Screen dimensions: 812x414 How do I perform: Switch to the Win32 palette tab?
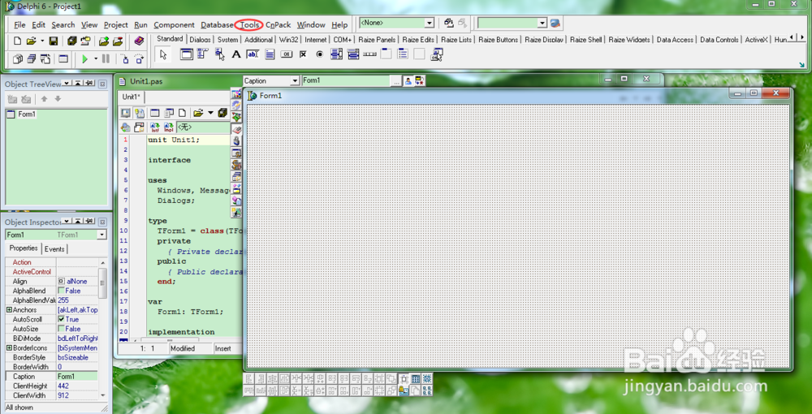tap(288, 39)
